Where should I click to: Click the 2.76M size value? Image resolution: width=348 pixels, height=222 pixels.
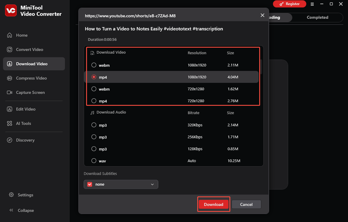[233, 101]
